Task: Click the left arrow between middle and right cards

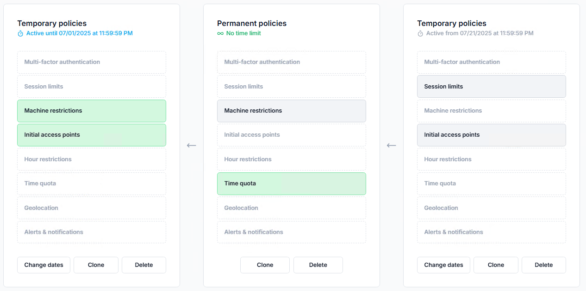Action: coord(392,145)
